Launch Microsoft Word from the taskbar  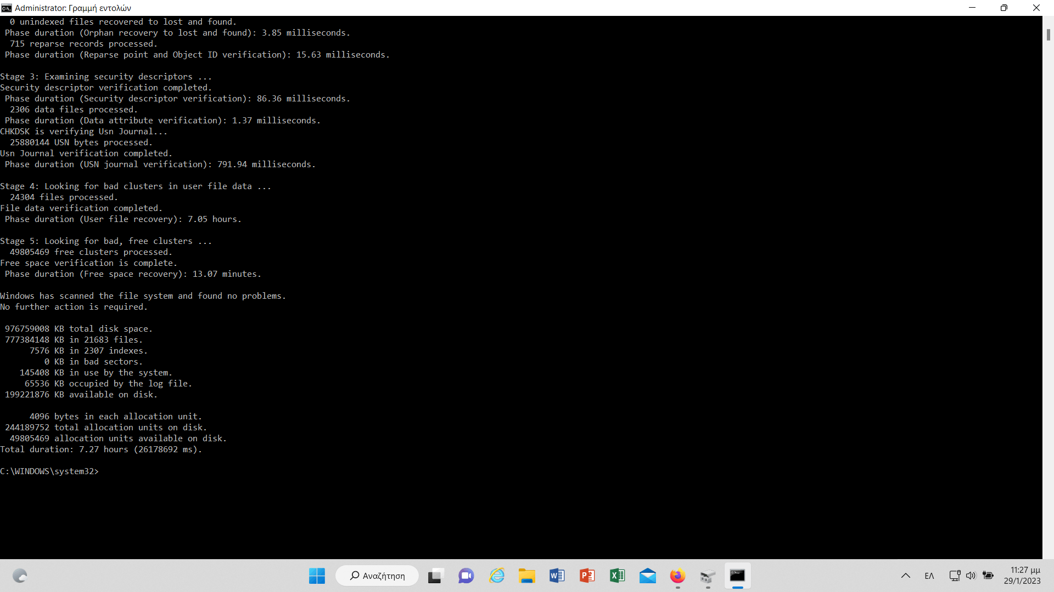pyautogui.click(x=557, y=576)
